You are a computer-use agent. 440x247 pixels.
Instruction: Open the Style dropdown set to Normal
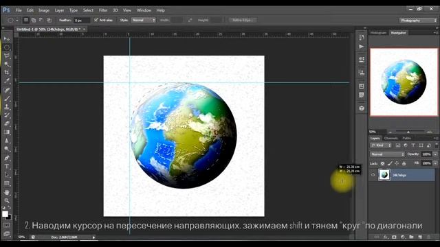[x=144, y=20]
